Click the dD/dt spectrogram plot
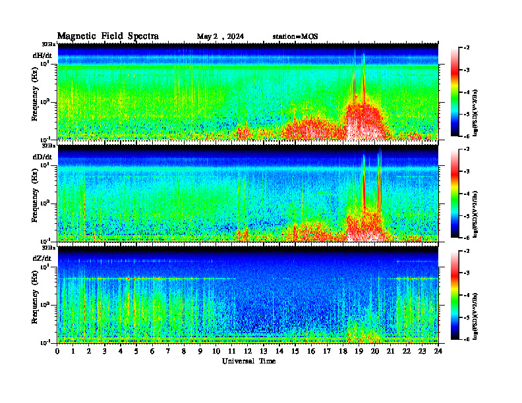 (248, 194)
